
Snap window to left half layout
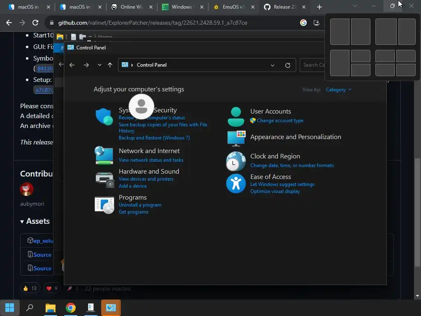(340, 32)
